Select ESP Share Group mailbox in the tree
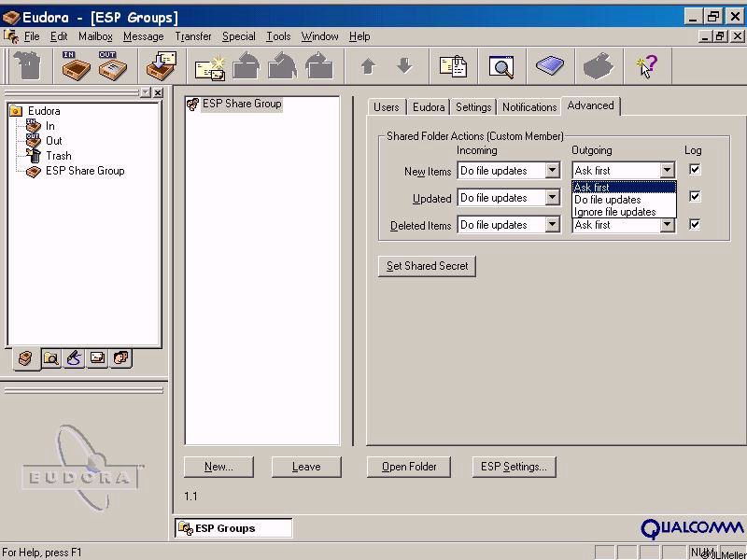 85,171
